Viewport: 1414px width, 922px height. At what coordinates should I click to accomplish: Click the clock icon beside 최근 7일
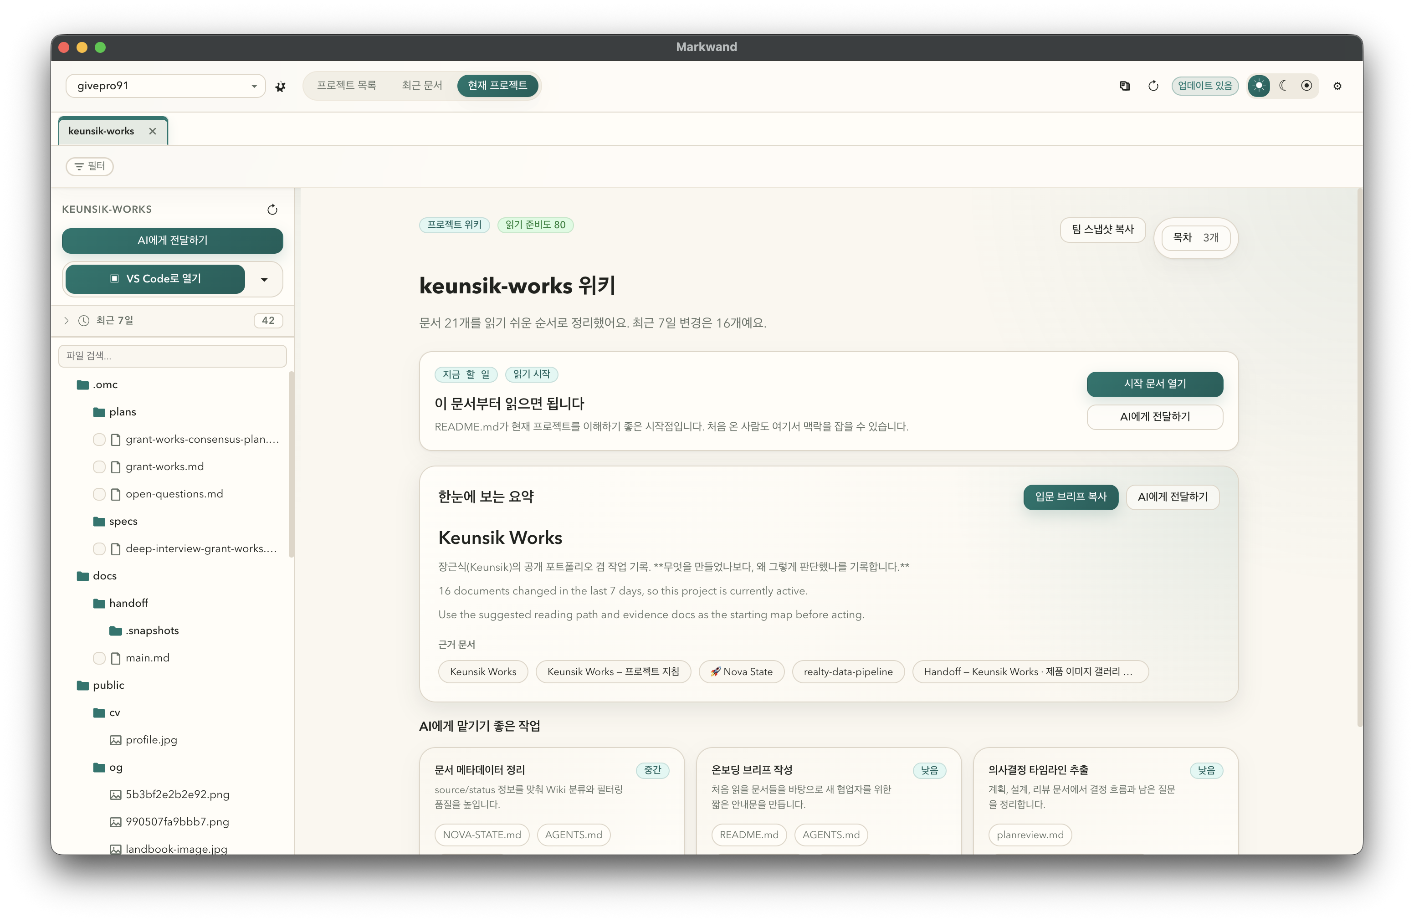click(x=84, y=320)
